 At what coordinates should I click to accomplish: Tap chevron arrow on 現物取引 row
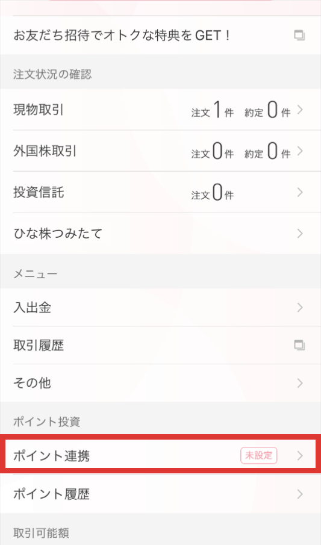coord(300,110)
